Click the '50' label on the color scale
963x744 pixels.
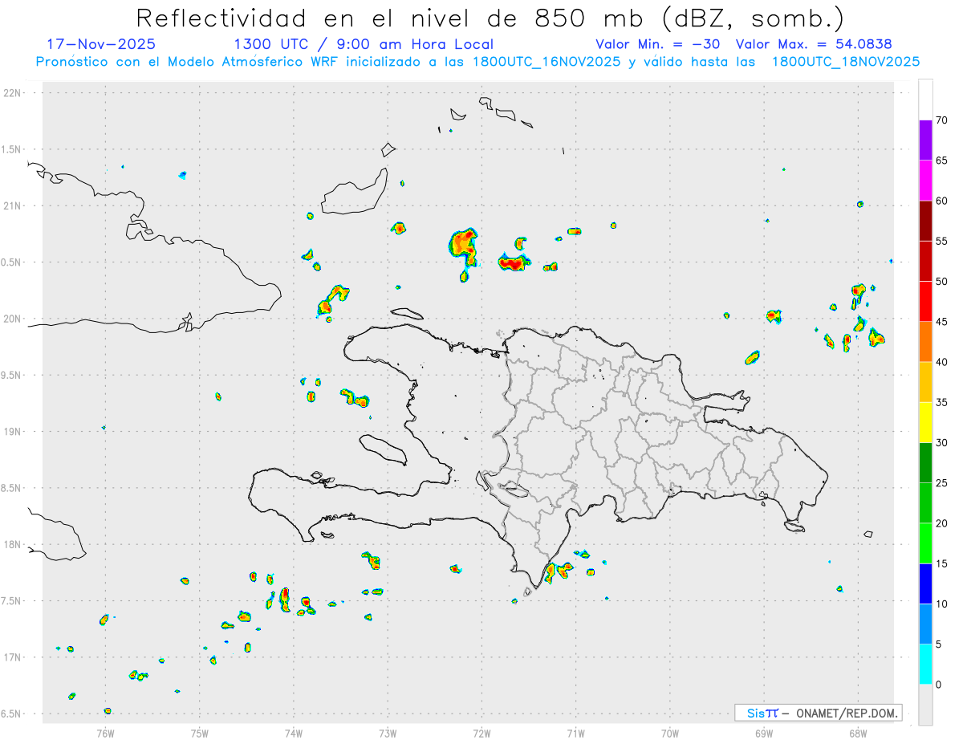click(x=942, y=281)
